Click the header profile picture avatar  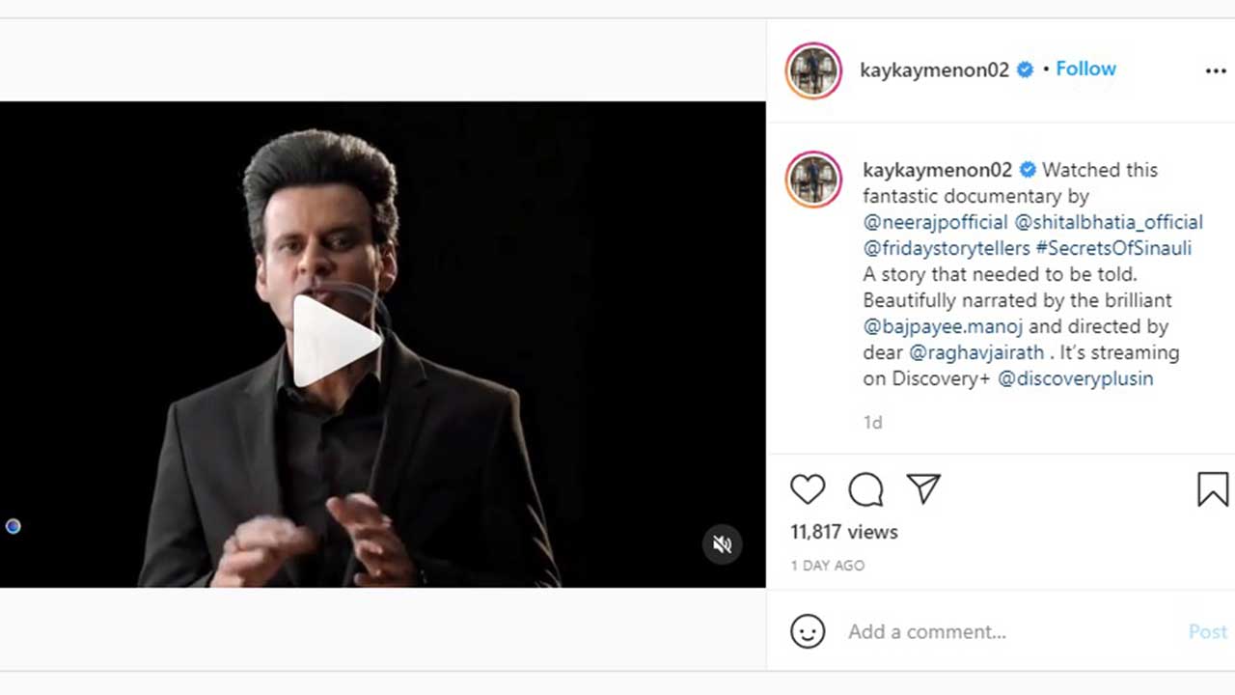pyautogui.click(x=813, y=70)
